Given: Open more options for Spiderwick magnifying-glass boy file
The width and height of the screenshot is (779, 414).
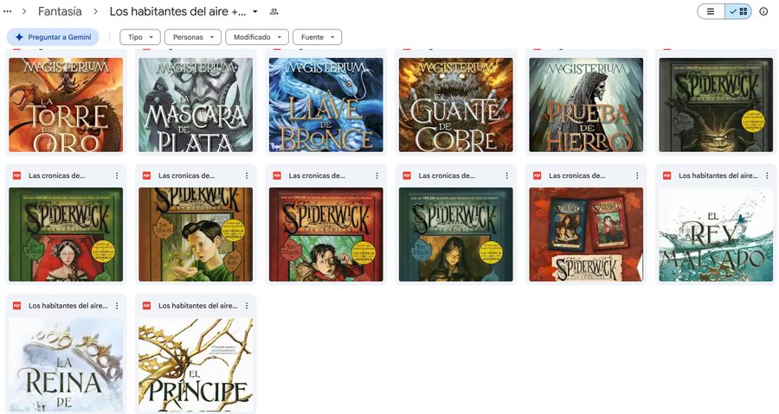Looking at the screenshot, I should point(377,175).
